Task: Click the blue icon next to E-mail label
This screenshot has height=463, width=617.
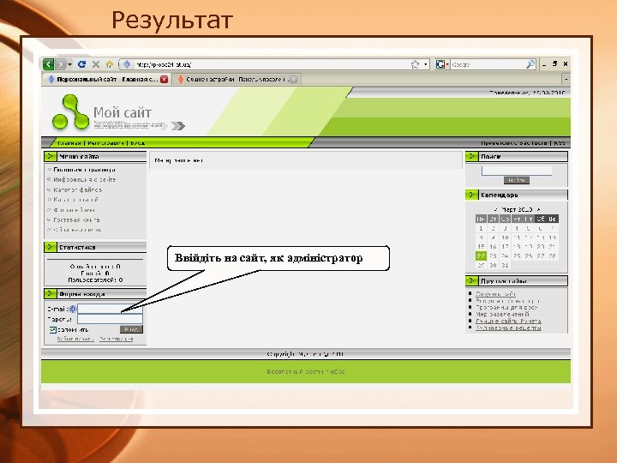Action: point(73,309)
